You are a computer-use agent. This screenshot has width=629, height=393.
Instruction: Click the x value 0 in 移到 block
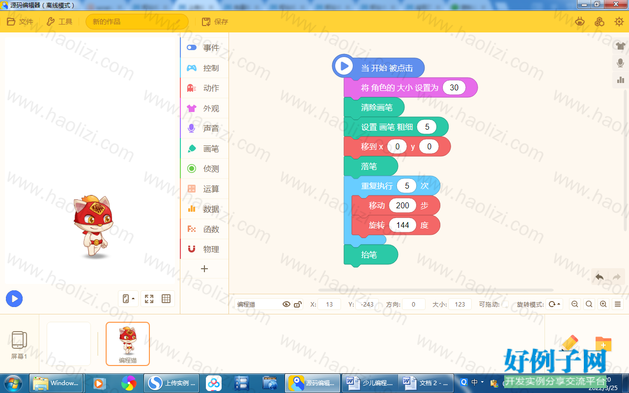(x=397, y=146)
